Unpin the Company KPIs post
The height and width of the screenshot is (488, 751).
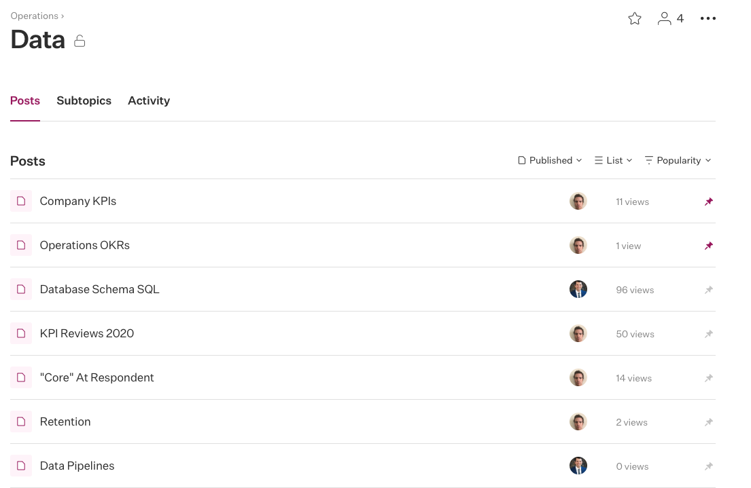(x=709, y=202)
